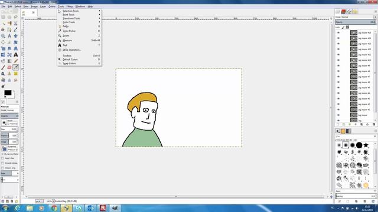
Task: Click the brush preview button in tool options
Action: [x=4, y=122]
